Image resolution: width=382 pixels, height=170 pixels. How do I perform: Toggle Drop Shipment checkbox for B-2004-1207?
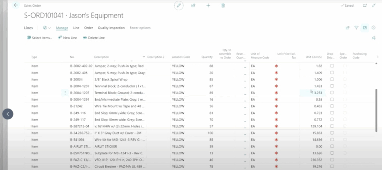pos(332,93)
